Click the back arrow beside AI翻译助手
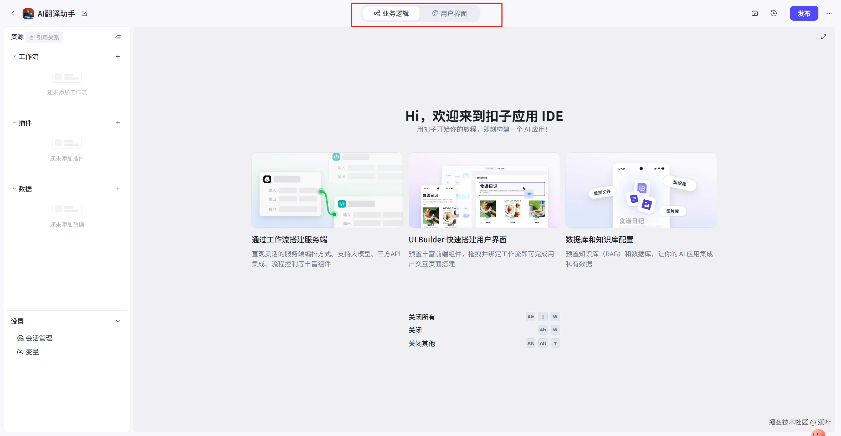Screen dimensions: 841x436 tap(13, 13)
